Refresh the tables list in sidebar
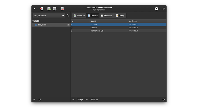This screenshot has height=111, width=198. point(40,99)
